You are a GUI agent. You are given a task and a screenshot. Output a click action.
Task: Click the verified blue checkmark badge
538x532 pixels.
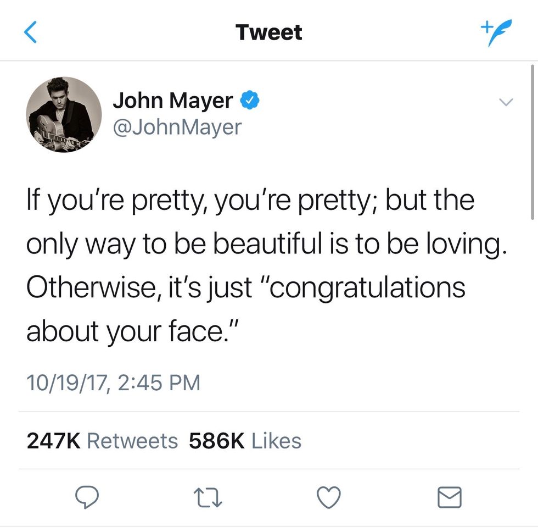249,100
